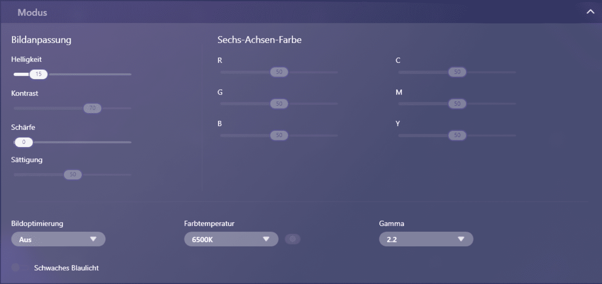Click the R axis color slider handle
Viewport: 602px width, 284px height.
tap(279, 72)
